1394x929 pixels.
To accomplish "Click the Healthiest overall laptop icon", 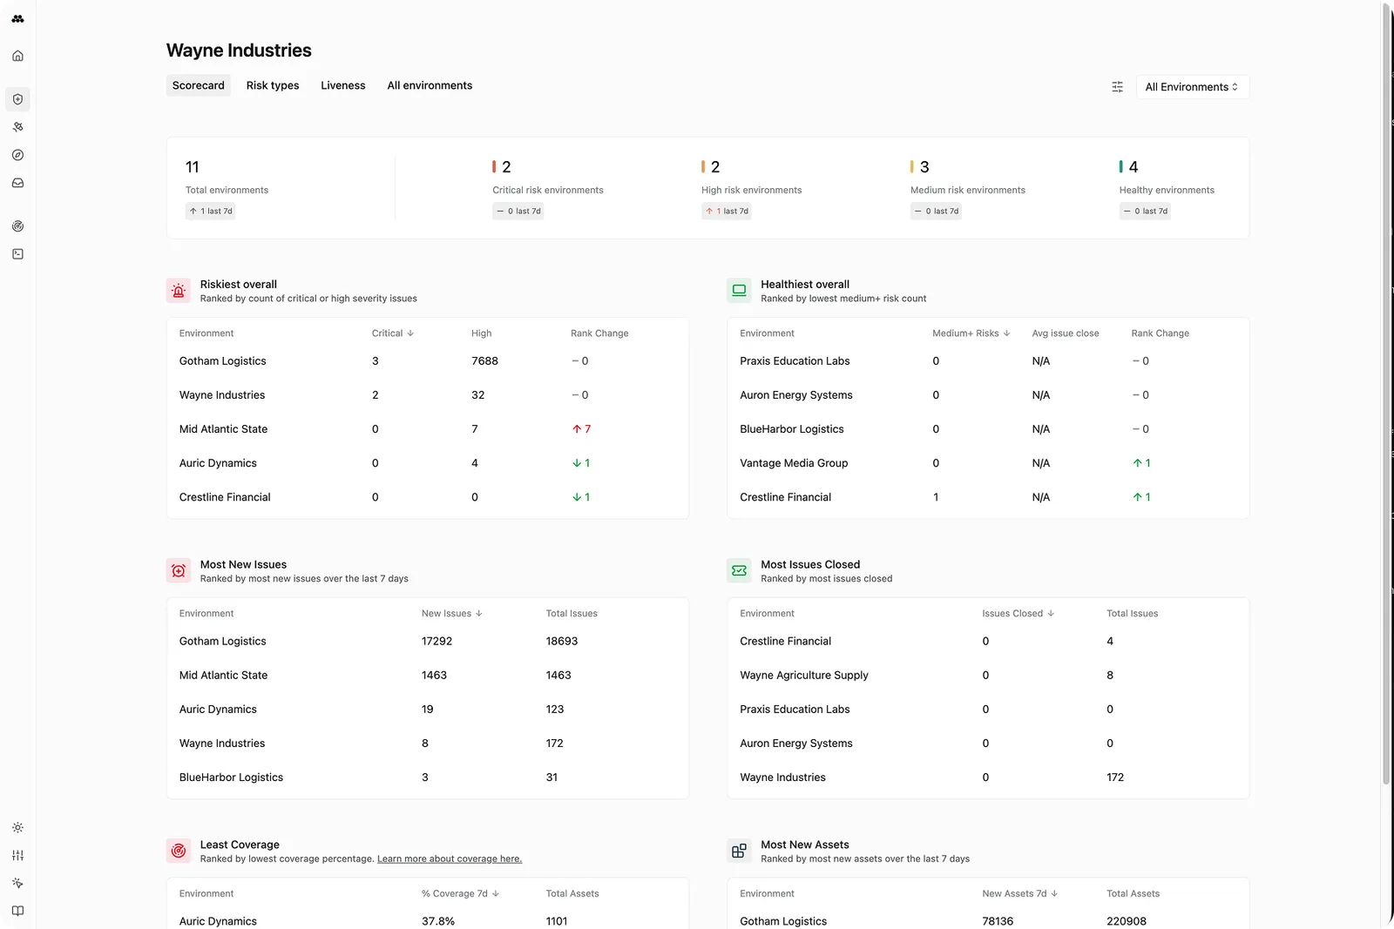I will tap(739, 291).
